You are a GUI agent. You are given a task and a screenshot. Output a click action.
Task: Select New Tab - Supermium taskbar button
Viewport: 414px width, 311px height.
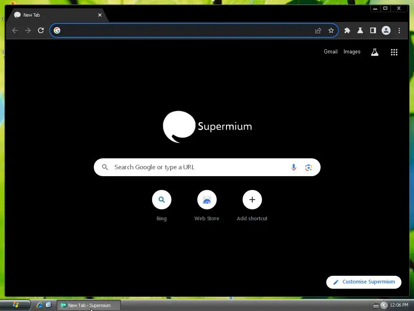point(89,305)
